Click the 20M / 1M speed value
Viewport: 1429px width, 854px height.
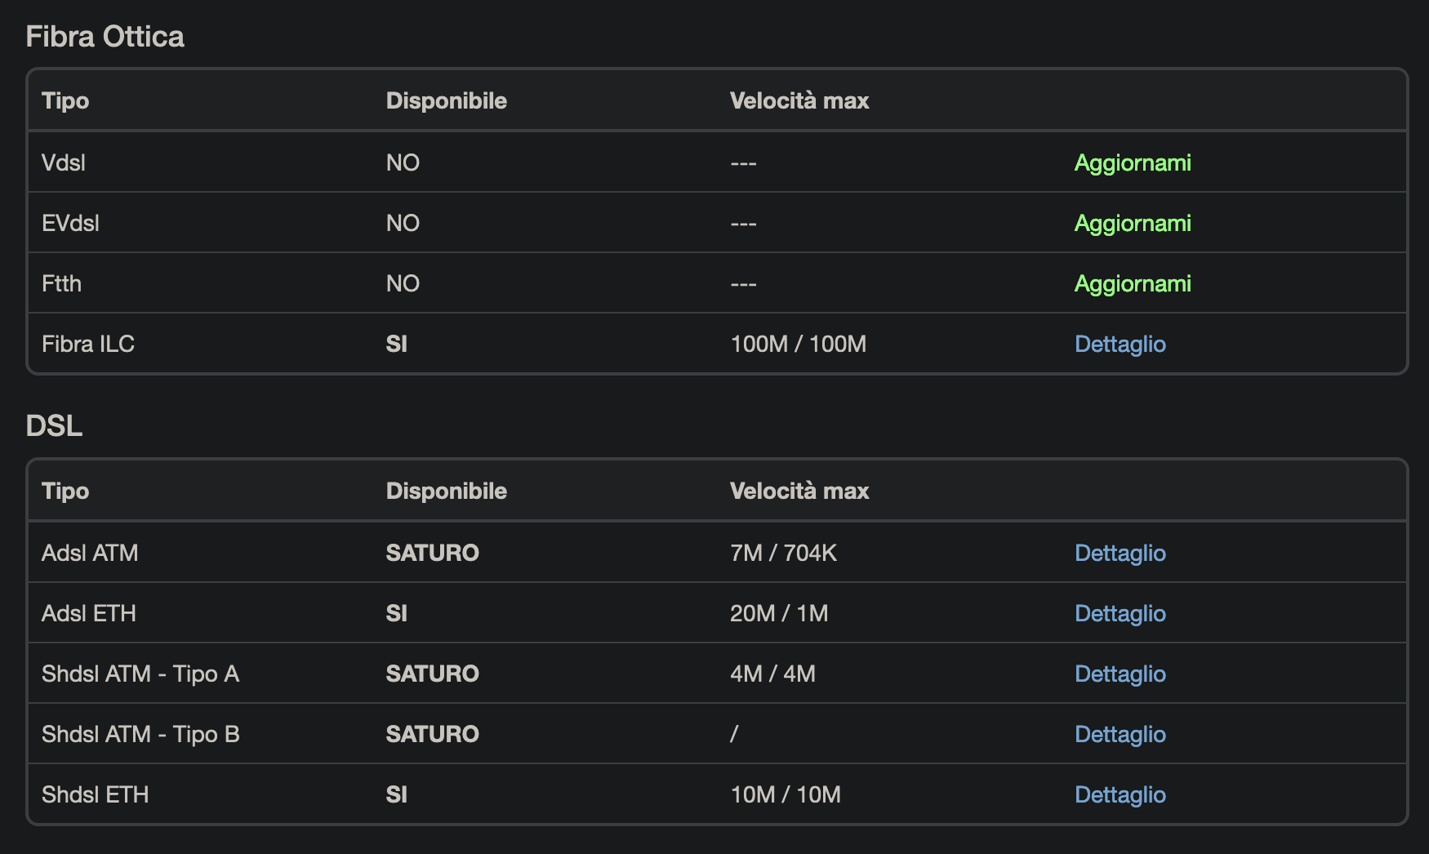click(x=778, y=613)
